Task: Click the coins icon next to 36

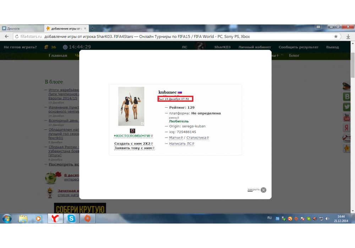Action: 47,47
